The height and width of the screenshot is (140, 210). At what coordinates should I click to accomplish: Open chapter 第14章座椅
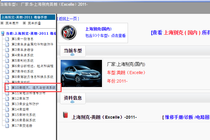pyautogui.click(x=20, y=109)
